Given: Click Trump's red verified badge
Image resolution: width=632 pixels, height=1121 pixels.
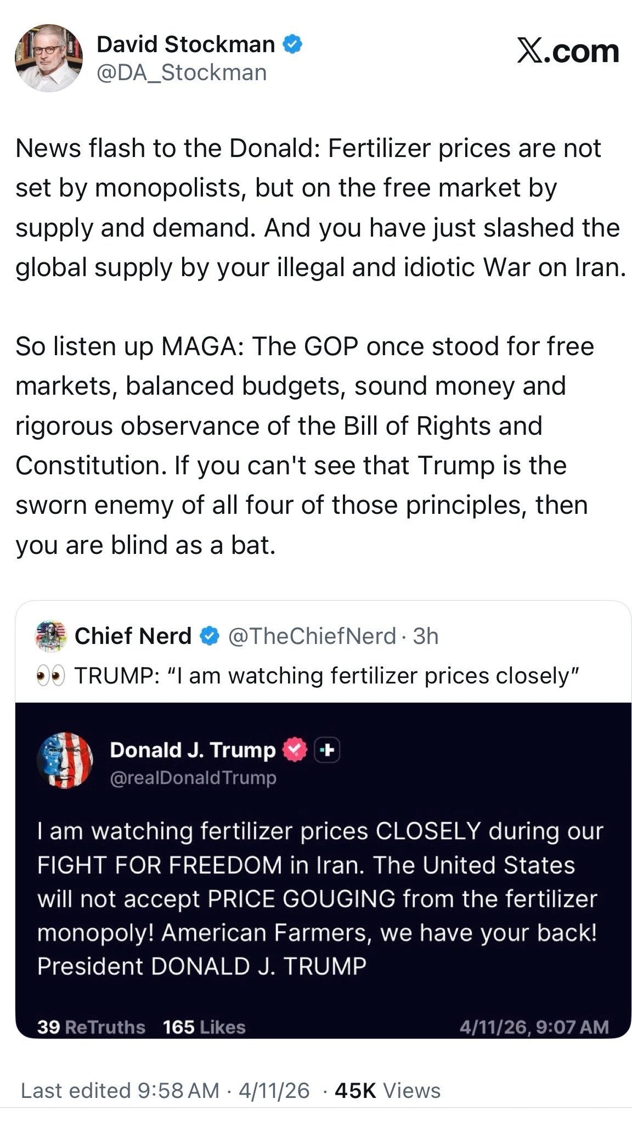Looking at the screenshot, I should [295, 750].
